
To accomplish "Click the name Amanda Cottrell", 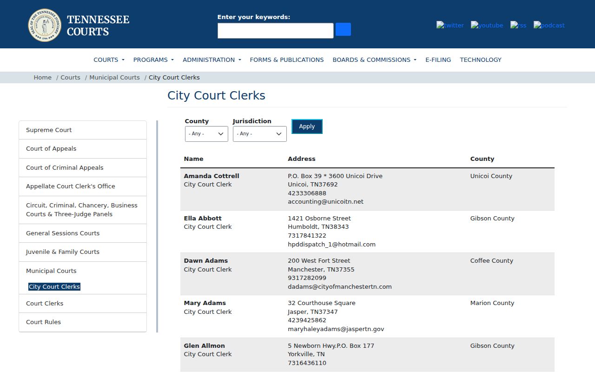I will (212, 176).
